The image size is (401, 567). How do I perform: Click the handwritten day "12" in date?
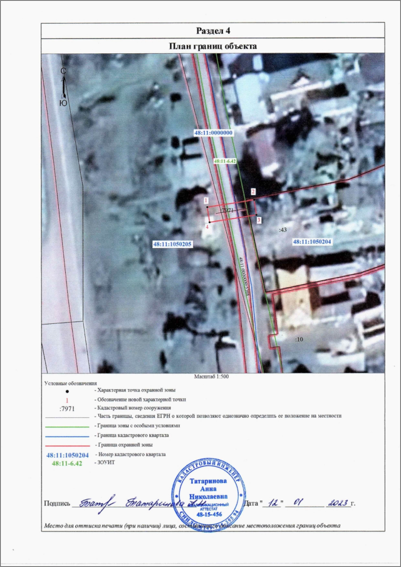point(273,502)
